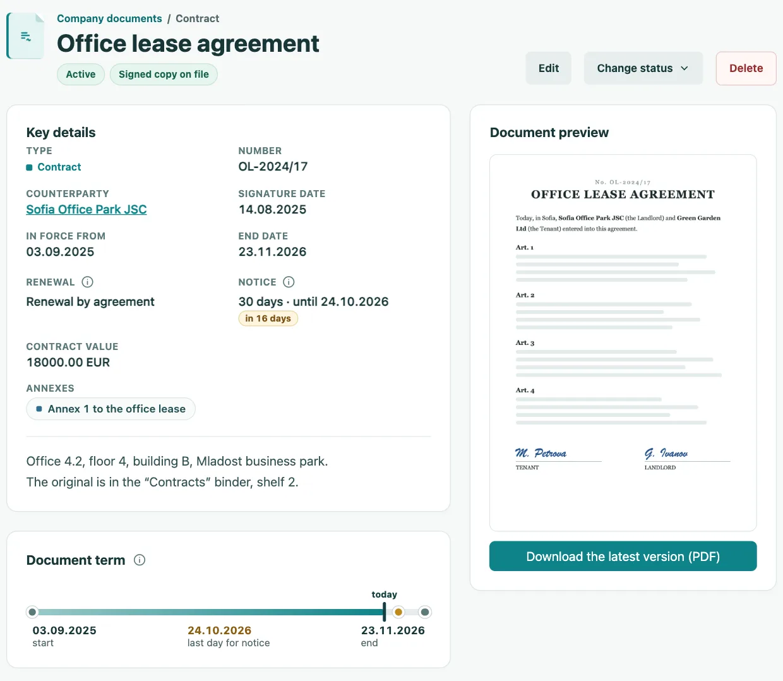Click the timeline start marker dot
This screenshot has height=681, width=783.
coord(32,612)
